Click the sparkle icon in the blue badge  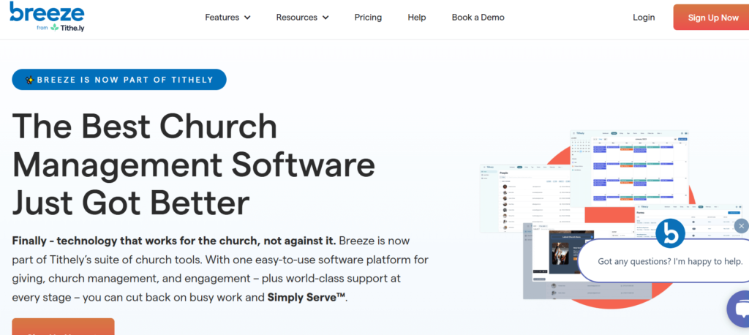(29, 80)
